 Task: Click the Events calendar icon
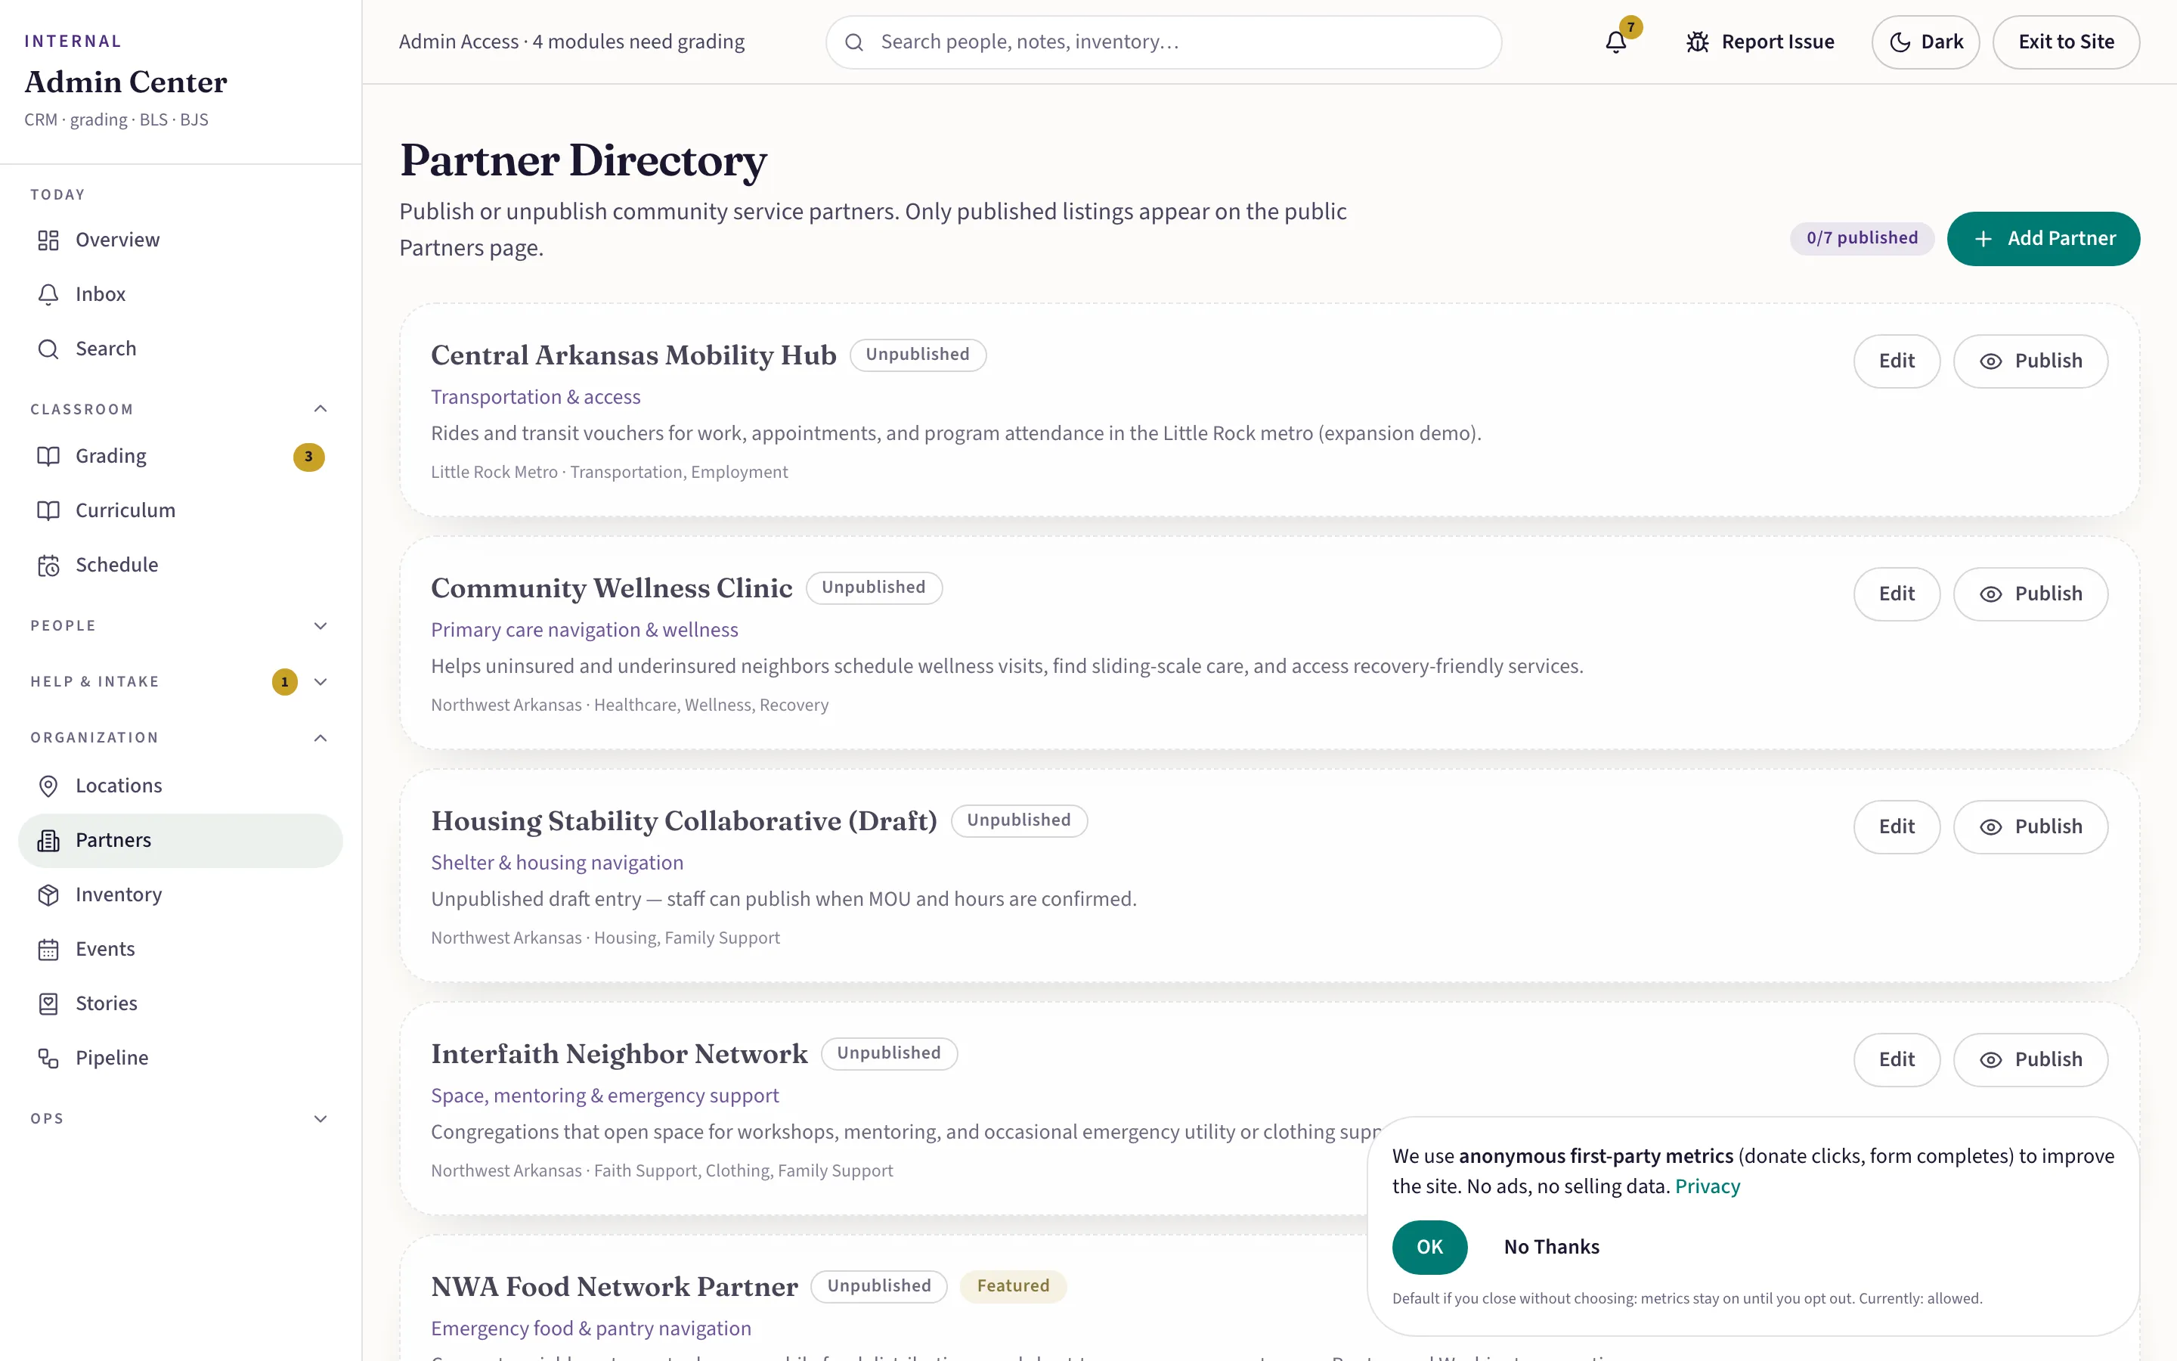click(48, 950)
